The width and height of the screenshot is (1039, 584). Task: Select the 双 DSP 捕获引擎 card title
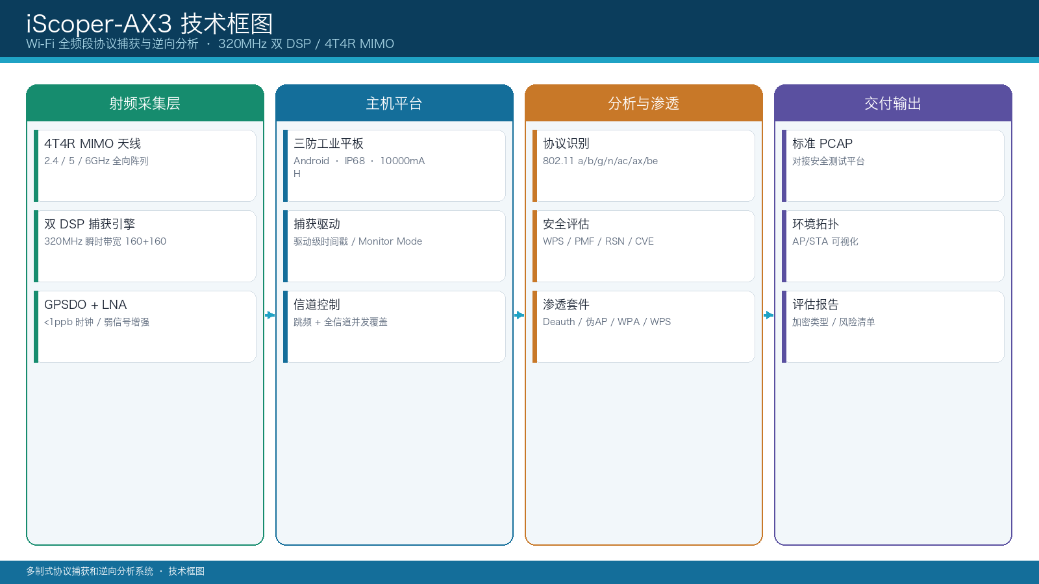pos(90,224)
